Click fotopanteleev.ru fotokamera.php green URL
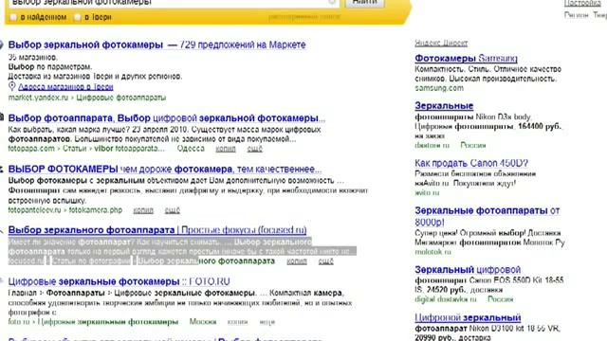Image resolution: width=607 pixels, height=341 pixels. point(65,210)
